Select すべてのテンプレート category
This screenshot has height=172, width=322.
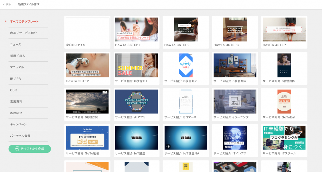point(24,21)
